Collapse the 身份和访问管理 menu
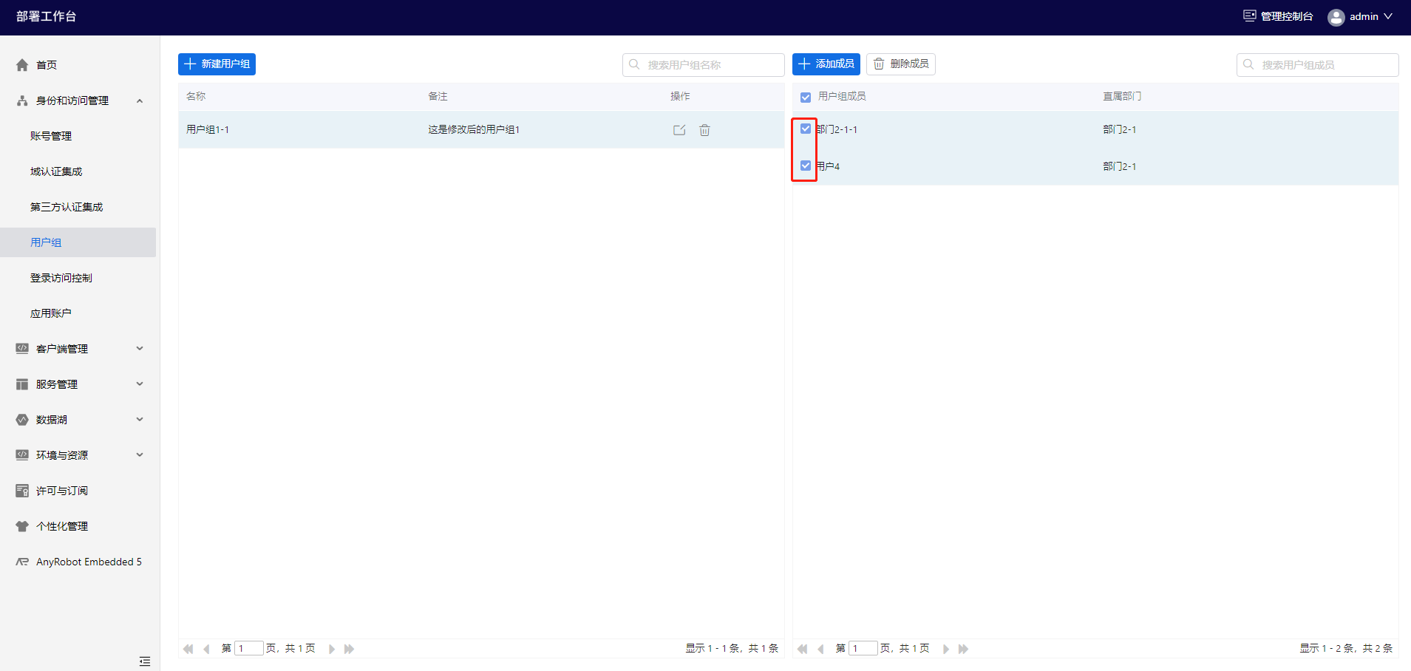This screenshot has height=671, width=1411. pyautogui.click(x=140, y=101)
